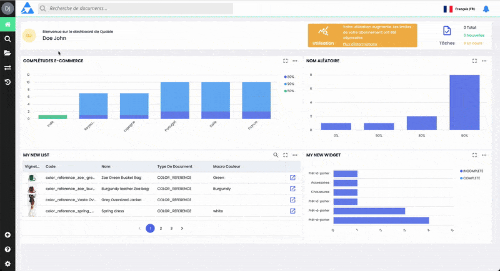Open Nom Aléatoire widget options menu
Image resolution: width=500 pixels, height=271 pixels.
click(x=484, y=61)
